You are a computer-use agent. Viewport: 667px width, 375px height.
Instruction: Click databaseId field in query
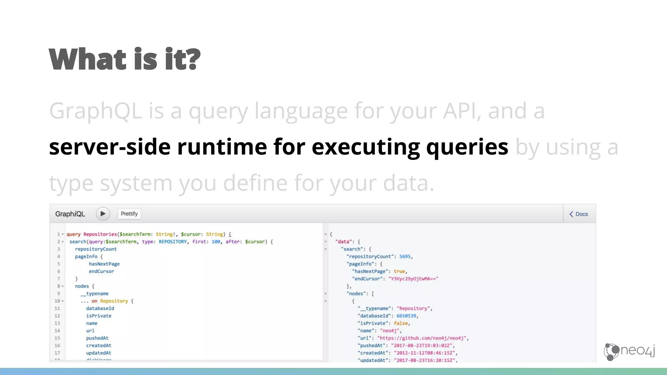pos(100,308)
